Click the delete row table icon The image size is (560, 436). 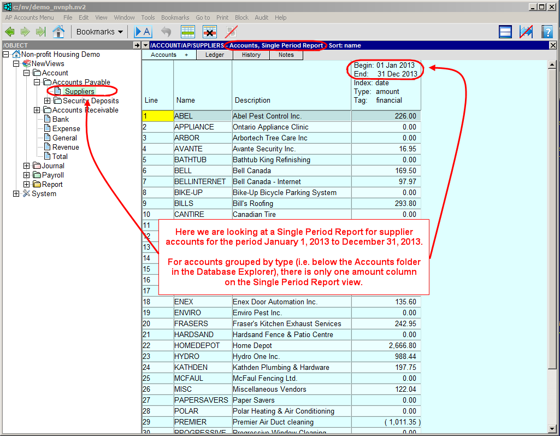(x=210, y=32)
